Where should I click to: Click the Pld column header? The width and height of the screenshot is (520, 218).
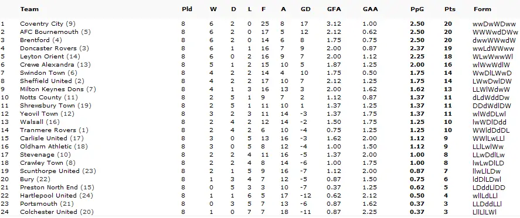tap(187, 9)
